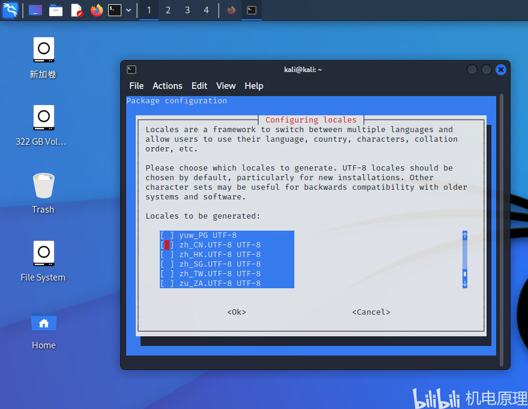Switch to workspace 1

(149, 10)
